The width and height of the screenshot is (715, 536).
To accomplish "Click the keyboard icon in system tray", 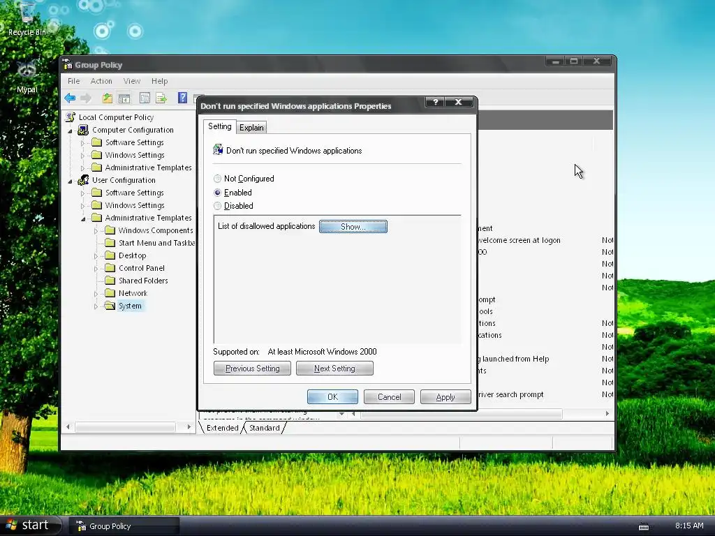I will tap(643, 526).
